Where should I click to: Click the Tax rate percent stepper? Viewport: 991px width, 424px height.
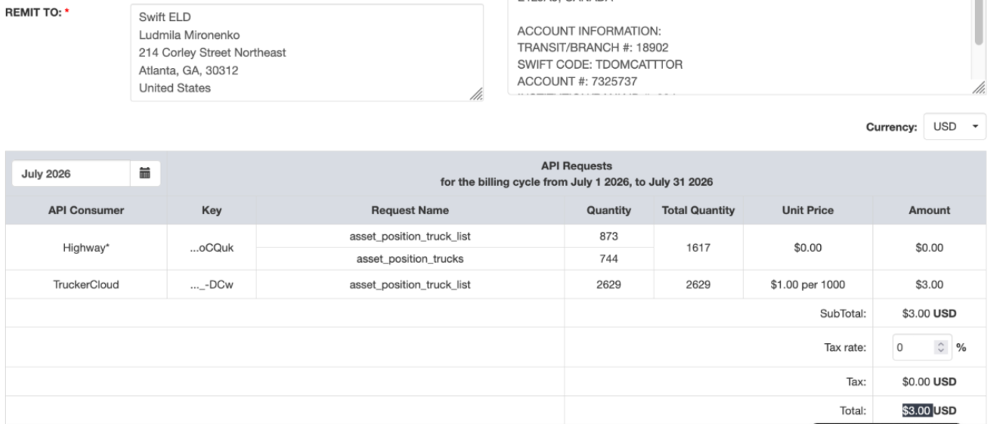pos(942,347)
